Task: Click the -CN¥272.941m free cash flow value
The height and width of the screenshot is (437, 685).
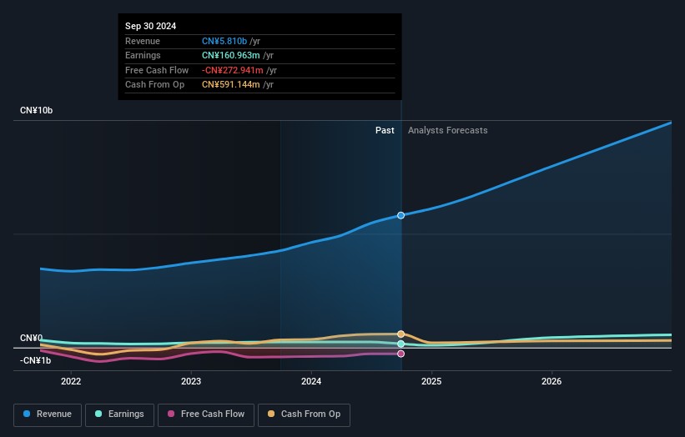Action: (x=233, y=70)
